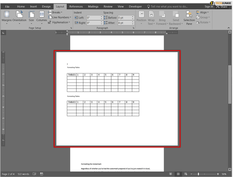Open the Selection Pane

(189, 18)
